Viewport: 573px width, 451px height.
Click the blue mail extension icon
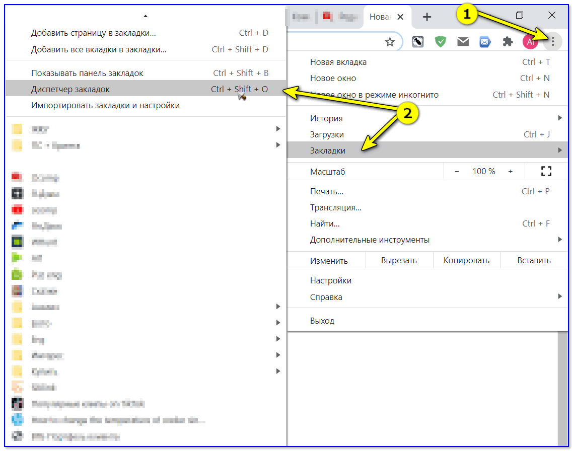coord(485,42)
